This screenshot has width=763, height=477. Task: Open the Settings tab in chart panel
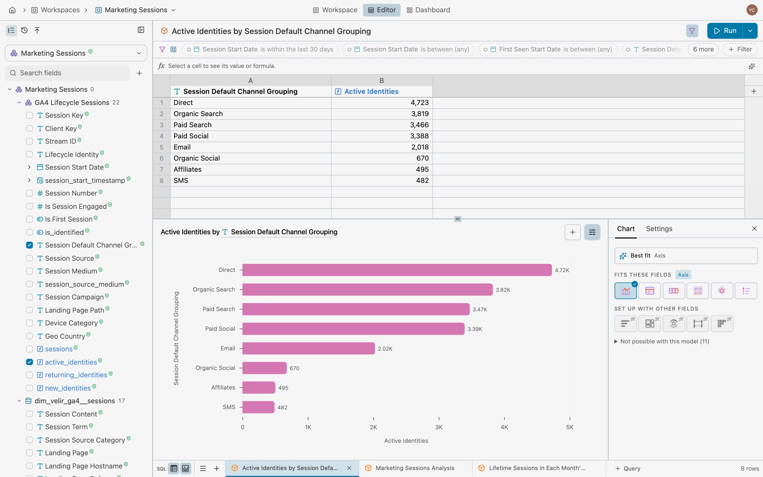pyautogui.click(x=659, y=229)
